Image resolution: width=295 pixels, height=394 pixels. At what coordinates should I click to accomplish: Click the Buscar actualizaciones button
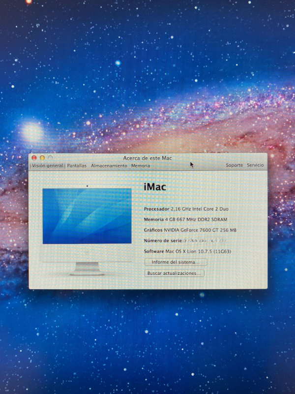coord(175,273)
